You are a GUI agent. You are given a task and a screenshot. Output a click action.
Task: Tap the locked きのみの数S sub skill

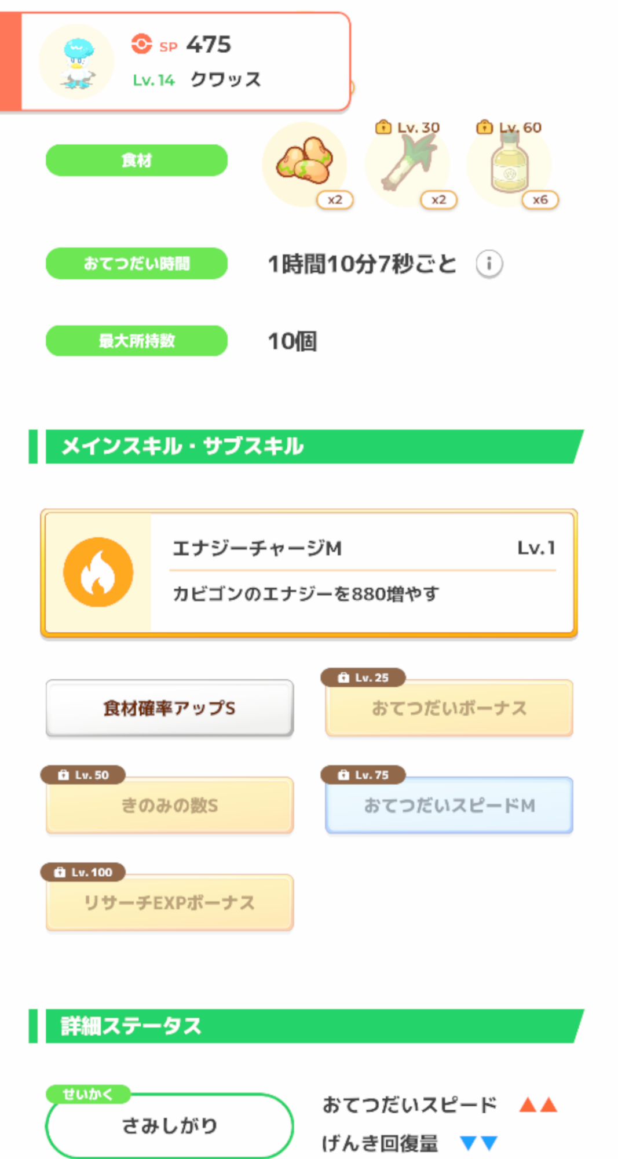[170, 806]
